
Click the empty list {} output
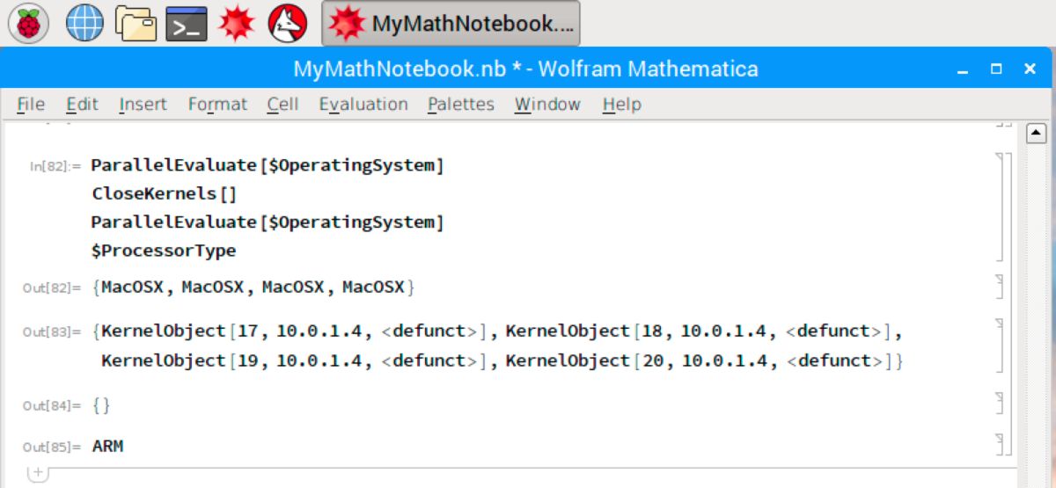click(100, 405)
